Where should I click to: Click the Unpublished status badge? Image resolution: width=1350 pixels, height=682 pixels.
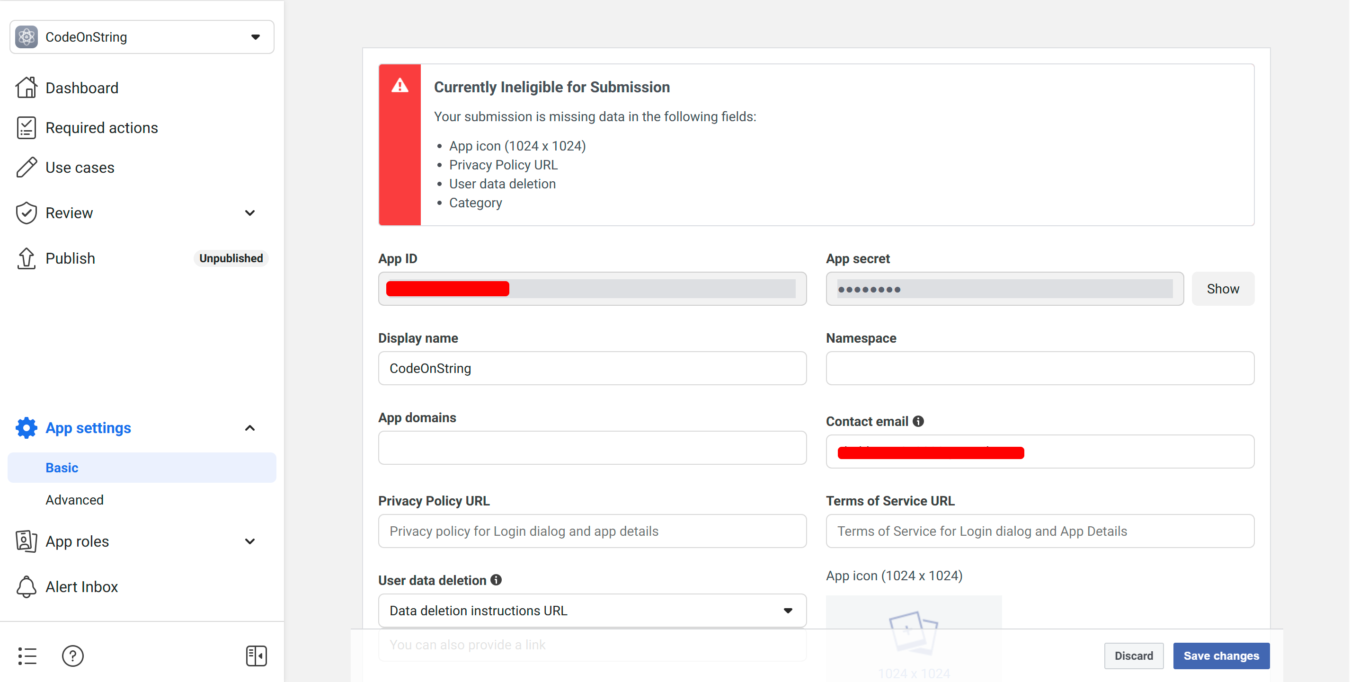(231, 258)
